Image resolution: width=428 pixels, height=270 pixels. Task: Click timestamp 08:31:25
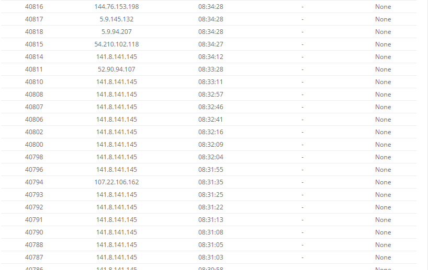[x=211, y=194]
